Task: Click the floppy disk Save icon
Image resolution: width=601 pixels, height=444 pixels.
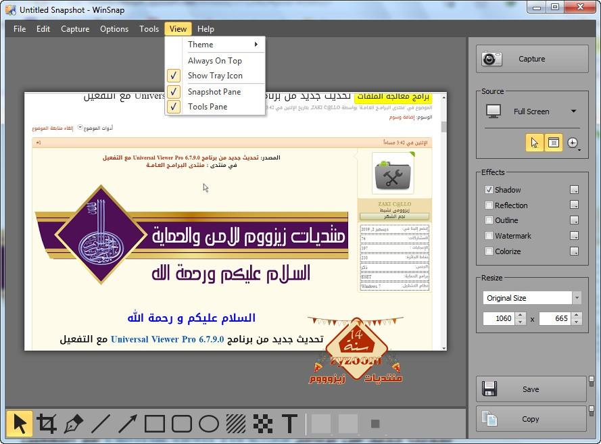Action: (489, 389)
